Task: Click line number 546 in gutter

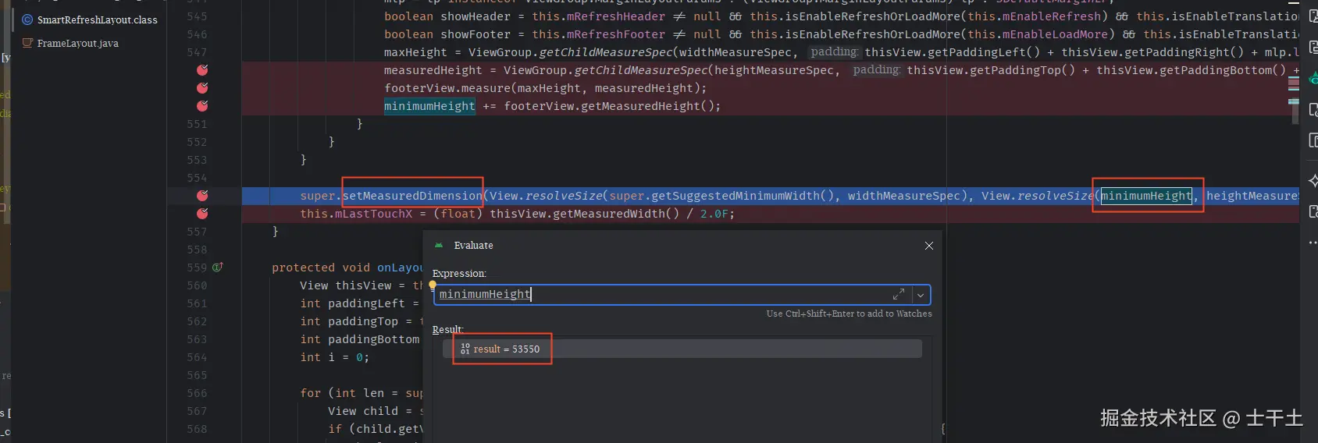Action: [x=197, y=34]
